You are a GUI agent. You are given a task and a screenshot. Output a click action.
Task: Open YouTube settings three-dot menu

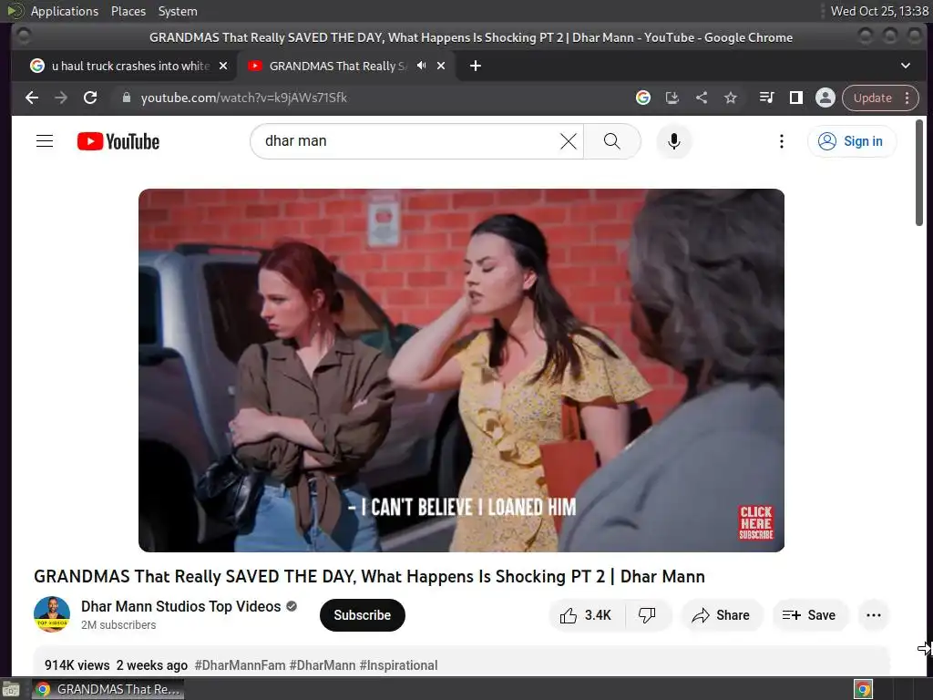[x=781, y=141]
